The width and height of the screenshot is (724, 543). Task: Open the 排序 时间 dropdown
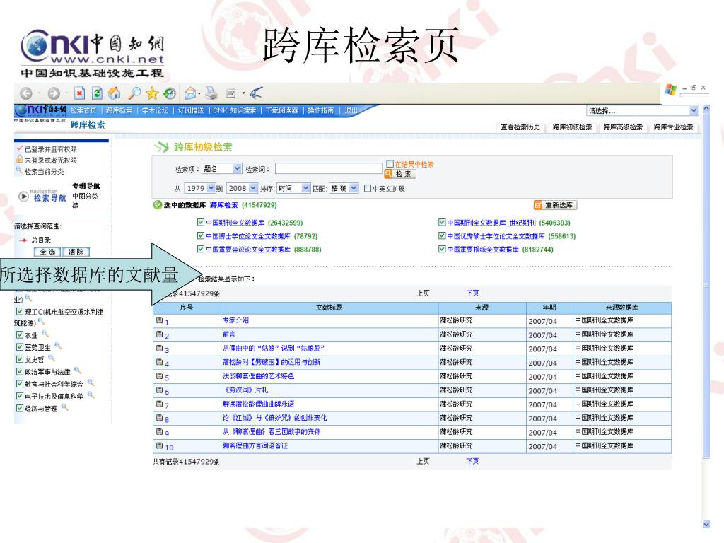[x=305, y=188]
